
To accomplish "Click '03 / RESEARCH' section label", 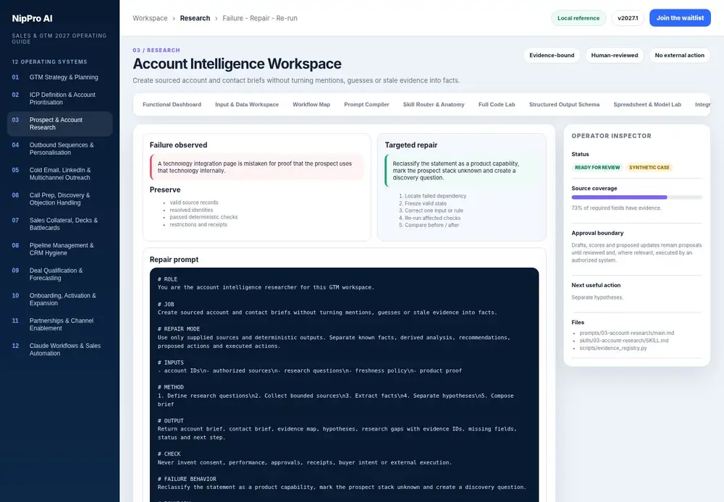I will (x=156, y=51).
